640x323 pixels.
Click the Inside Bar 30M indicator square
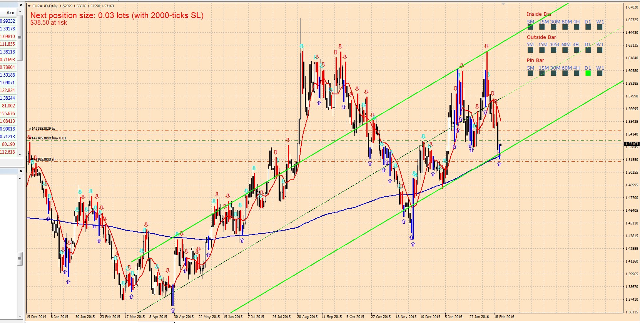[x=553, y=27]
